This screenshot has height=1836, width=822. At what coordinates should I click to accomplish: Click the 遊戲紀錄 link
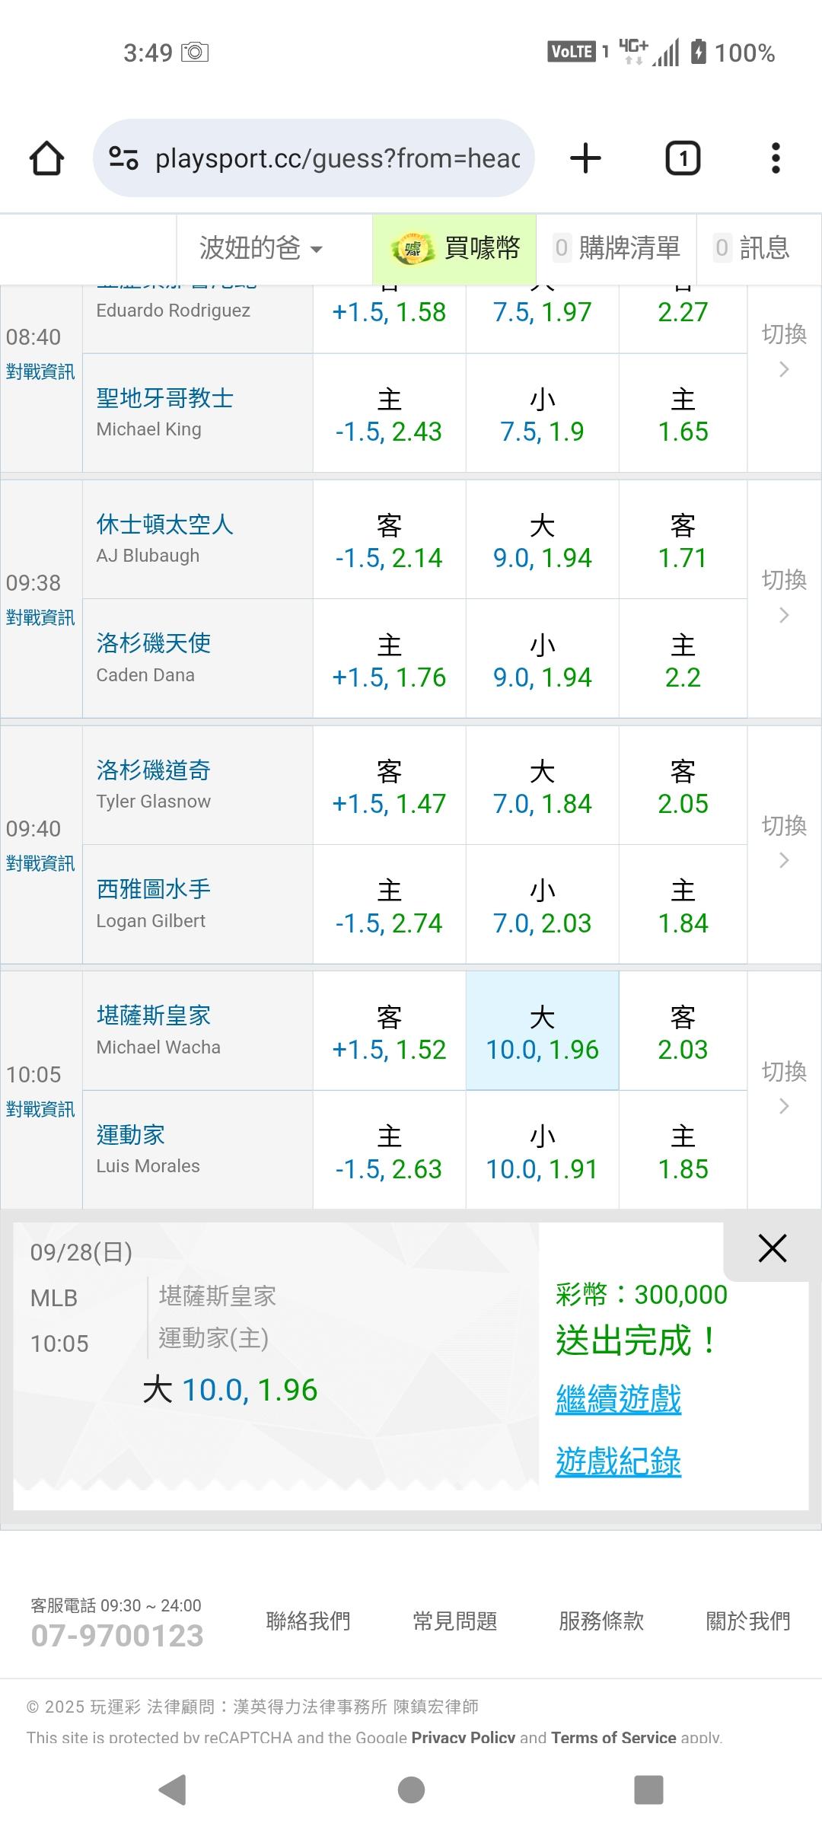(x=618, y=1461)
